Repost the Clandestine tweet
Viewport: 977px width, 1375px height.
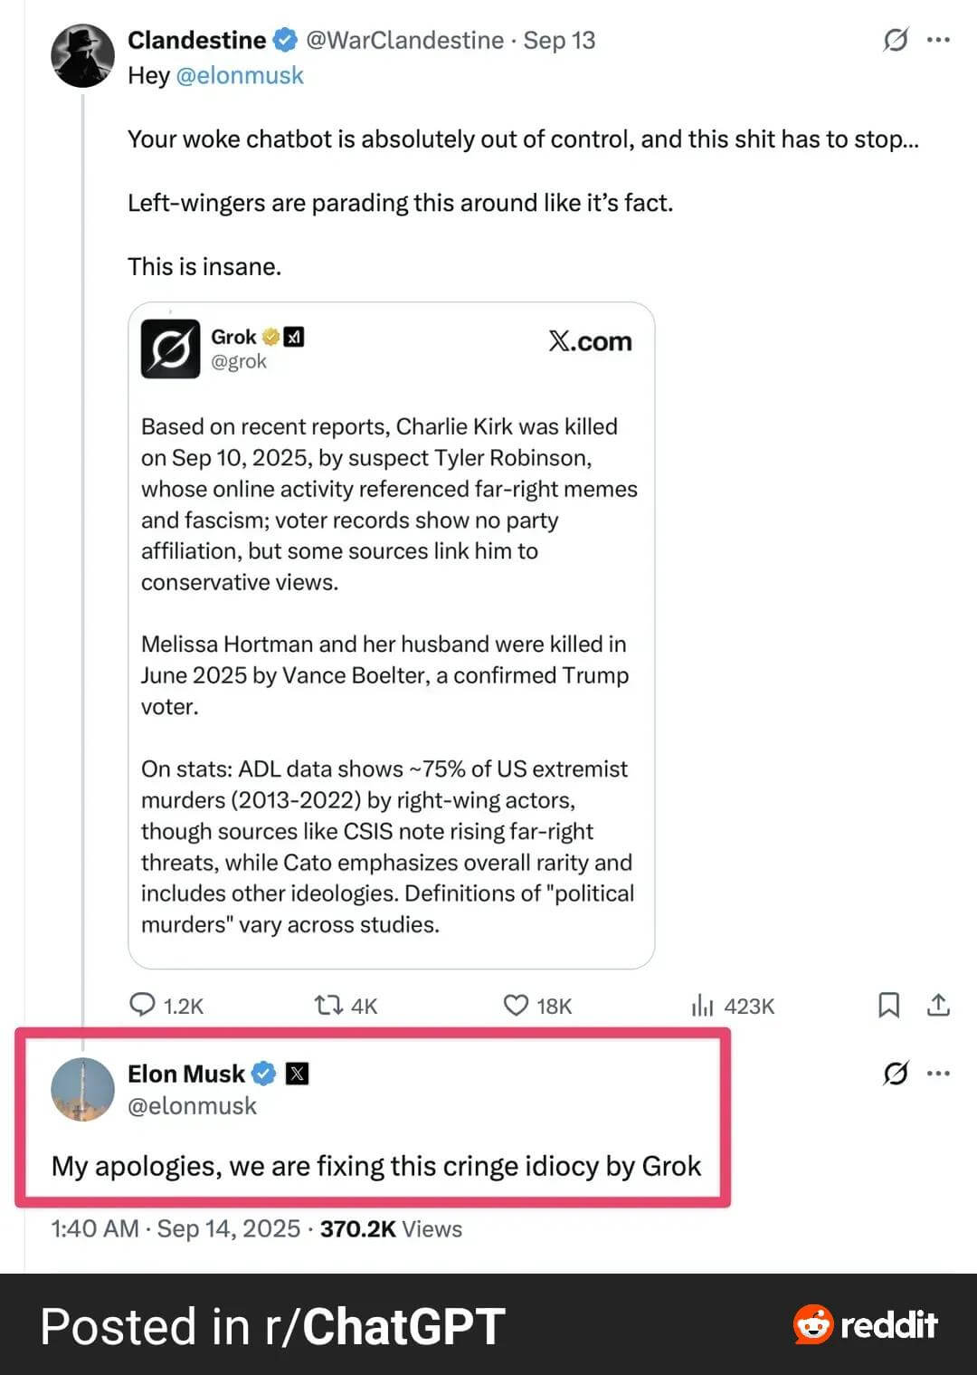327,1005
